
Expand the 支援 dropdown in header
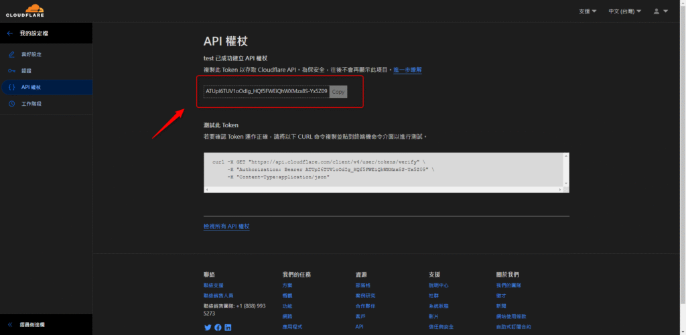(x=588, y=11)
